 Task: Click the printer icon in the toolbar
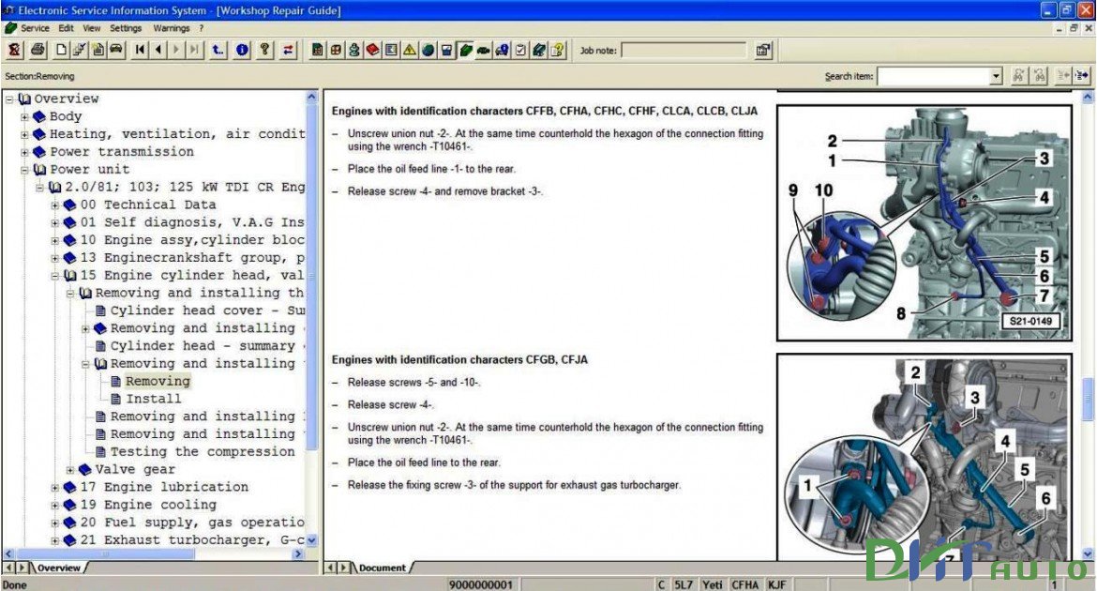click(38, 50)
